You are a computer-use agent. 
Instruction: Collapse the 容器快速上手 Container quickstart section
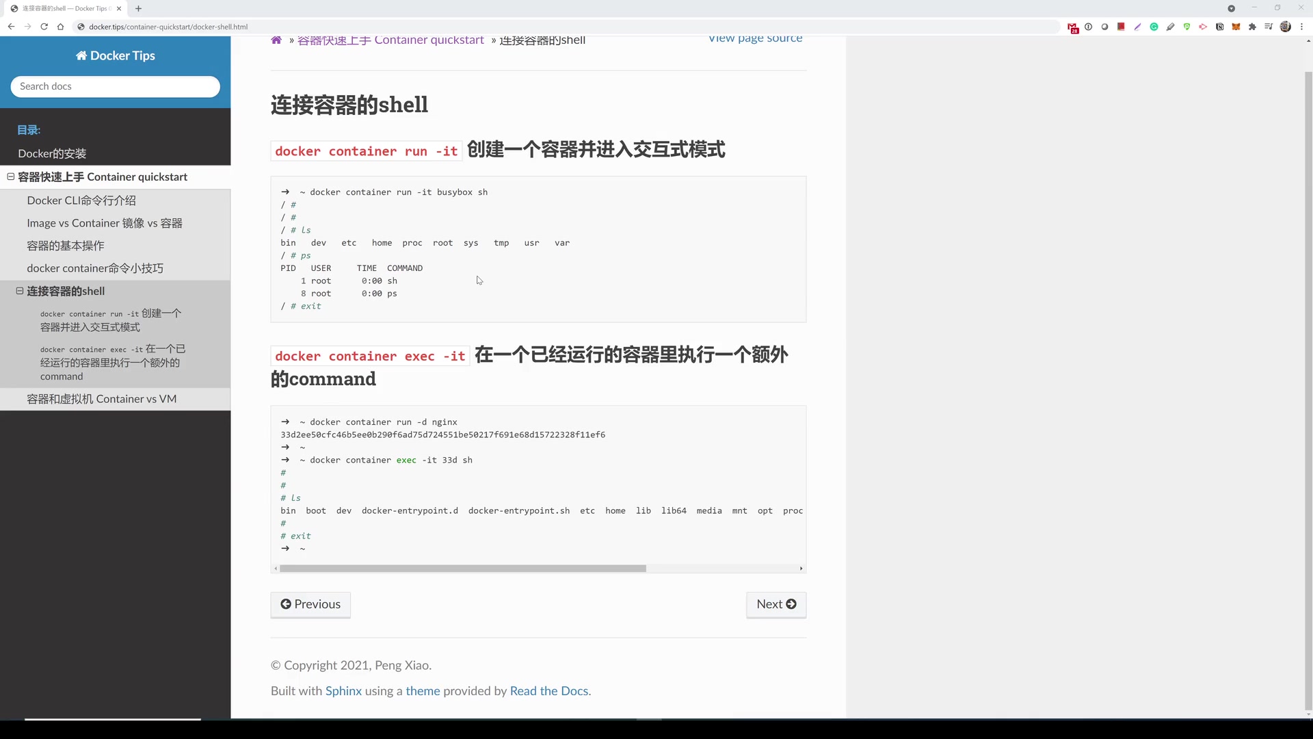pyautogui.click(x=11, y=177)
